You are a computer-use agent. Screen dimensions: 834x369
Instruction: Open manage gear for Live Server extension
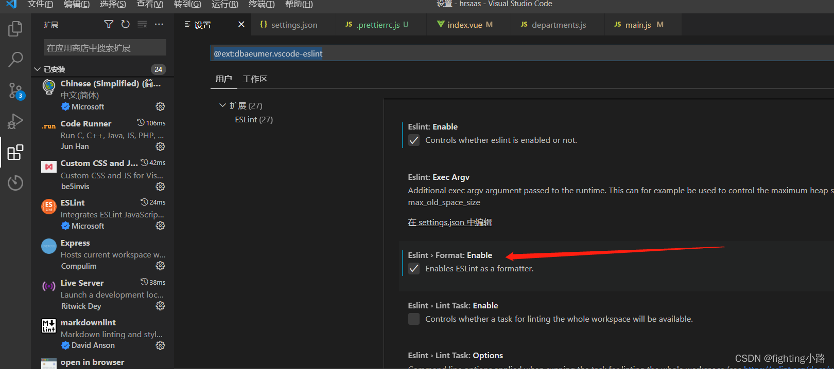pyautogui.click(x=160, y=306)
